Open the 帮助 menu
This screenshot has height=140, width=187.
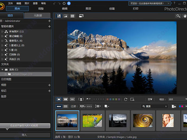tap(44, 3)
